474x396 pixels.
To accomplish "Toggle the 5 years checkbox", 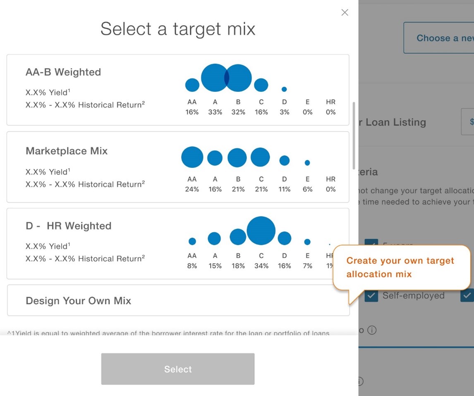I will pyautogui.click(x=371, y=244).
